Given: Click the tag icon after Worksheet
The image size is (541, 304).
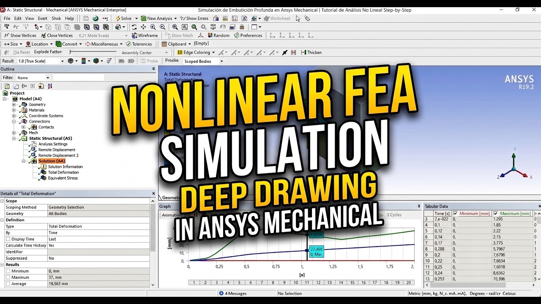Looking at the screenshot, I should click(x=307, y=19).
